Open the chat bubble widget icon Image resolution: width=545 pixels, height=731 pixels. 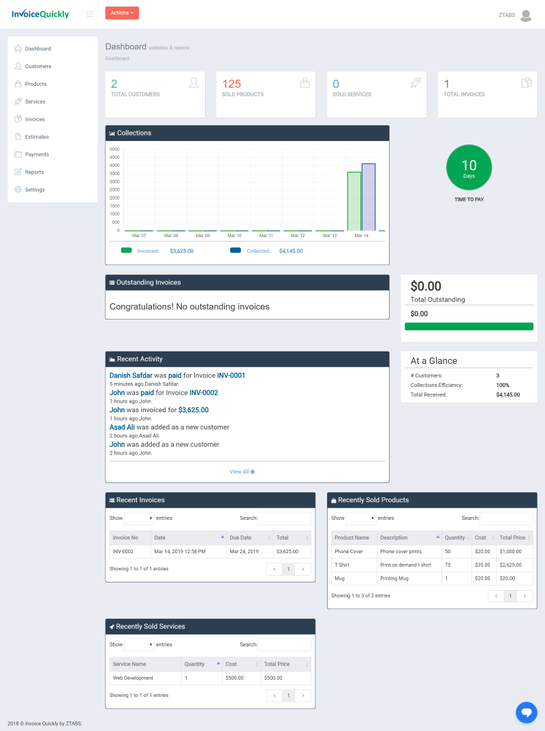526,712
